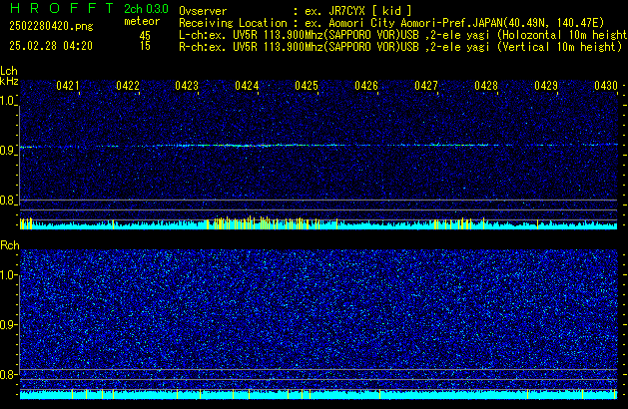Click the Rch cyan signal level bar graph

pos(318,394)
